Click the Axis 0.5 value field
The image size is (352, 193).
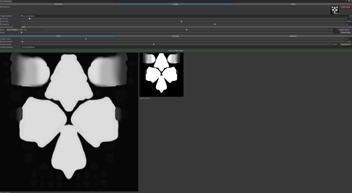333,30
